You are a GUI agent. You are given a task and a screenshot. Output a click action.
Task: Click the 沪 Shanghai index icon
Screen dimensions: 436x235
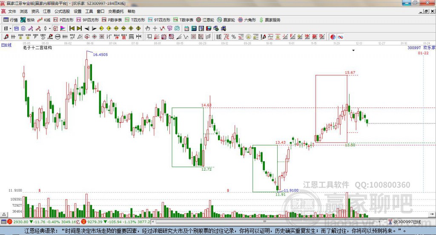(x=10, y=222)
